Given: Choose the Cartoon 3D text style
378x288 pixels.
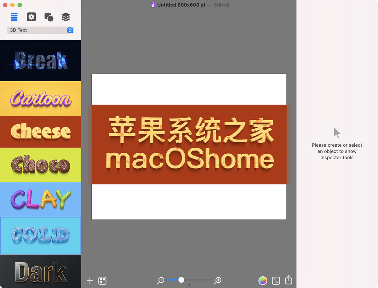Looking at the screenshot, I should coord(40,99).
